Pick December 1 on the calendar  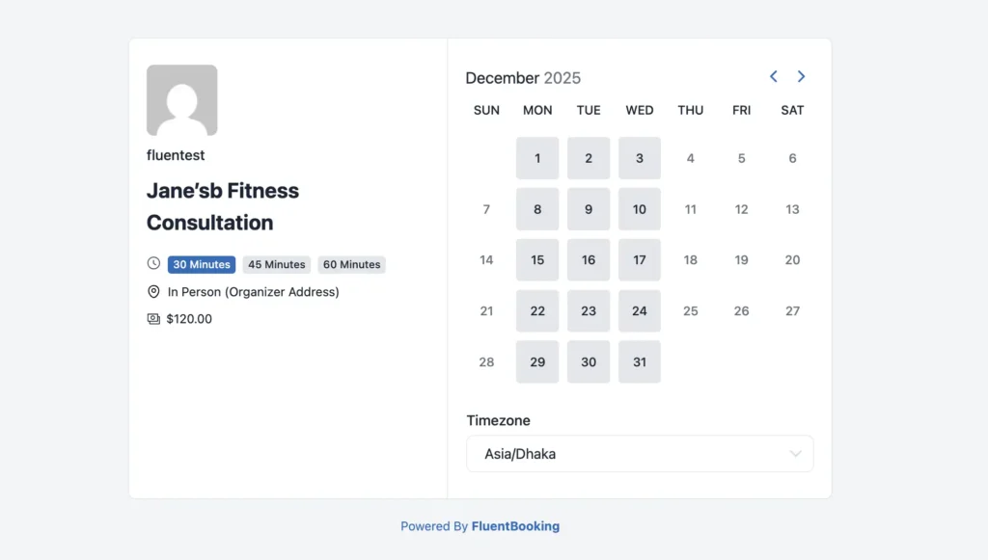click(537, 158)
